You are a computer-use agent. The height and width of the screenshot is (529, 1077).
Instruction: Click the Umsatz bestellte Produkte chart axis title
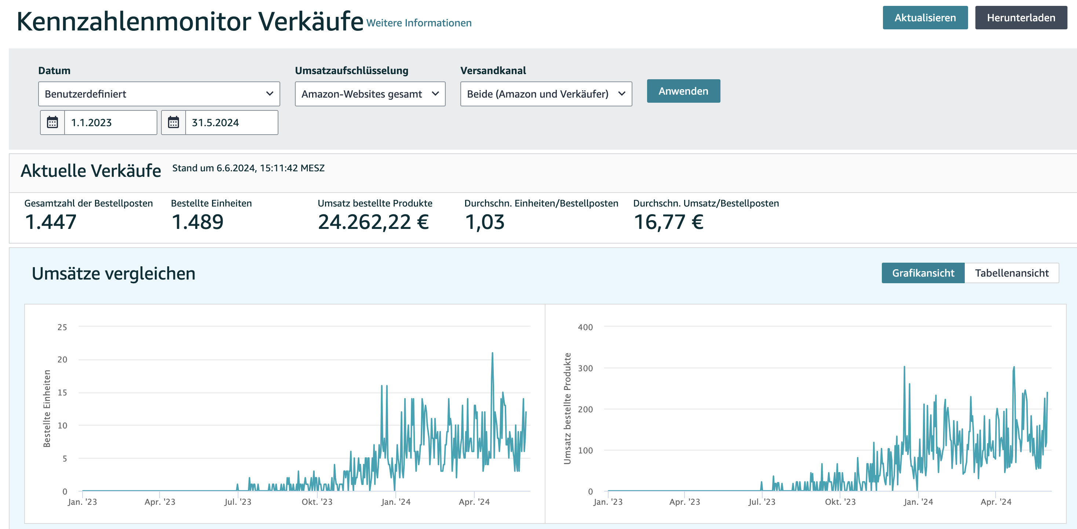pyautogui.click(x=567, y=408)
